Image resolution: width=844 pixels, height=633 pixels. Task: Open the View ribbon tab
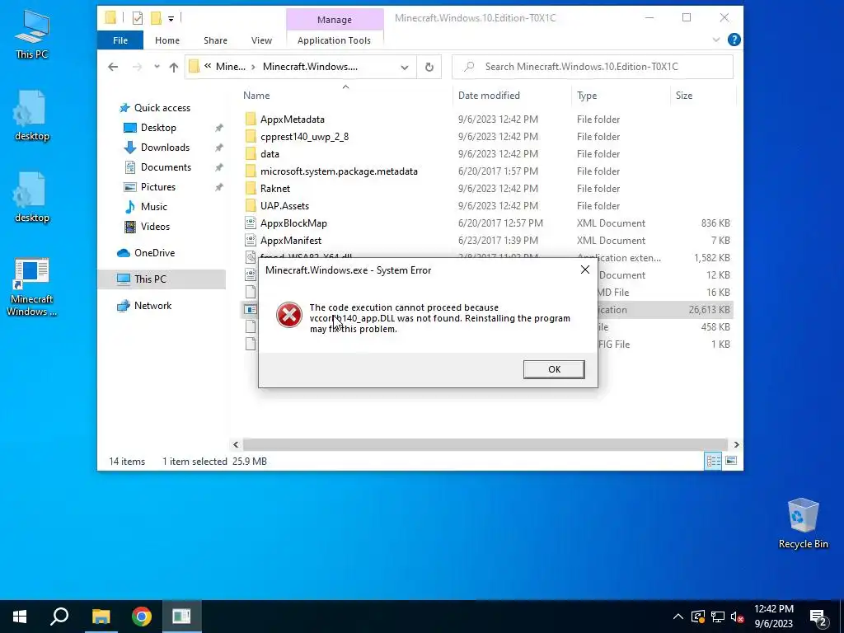coord(261,40)
